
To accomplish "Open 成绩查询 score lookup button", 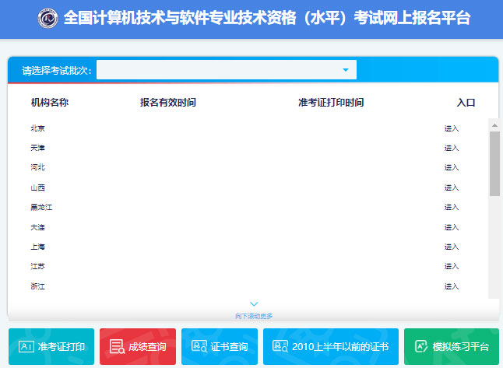I will 138,346.
